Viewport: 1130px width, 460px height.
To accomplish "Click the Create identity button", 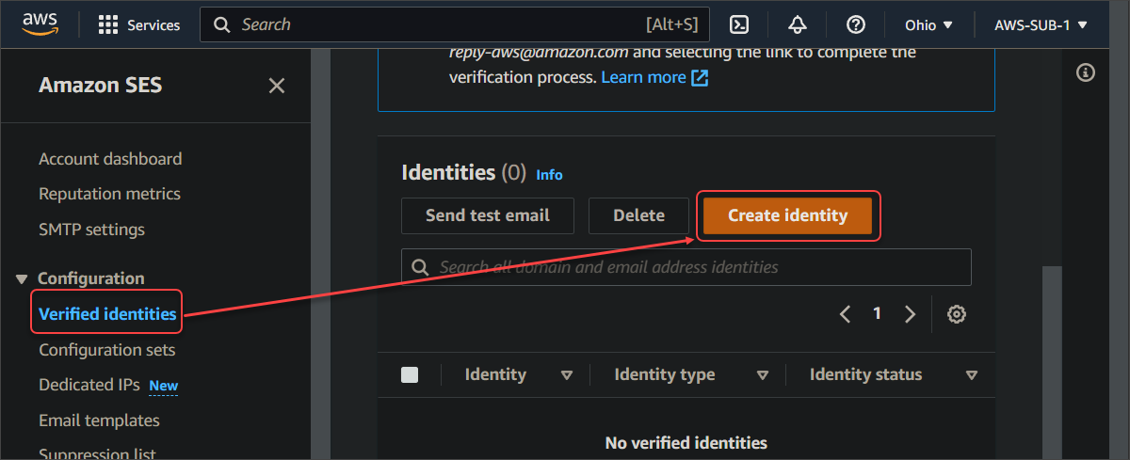I will pyautogui.click(x=788, y=215).
